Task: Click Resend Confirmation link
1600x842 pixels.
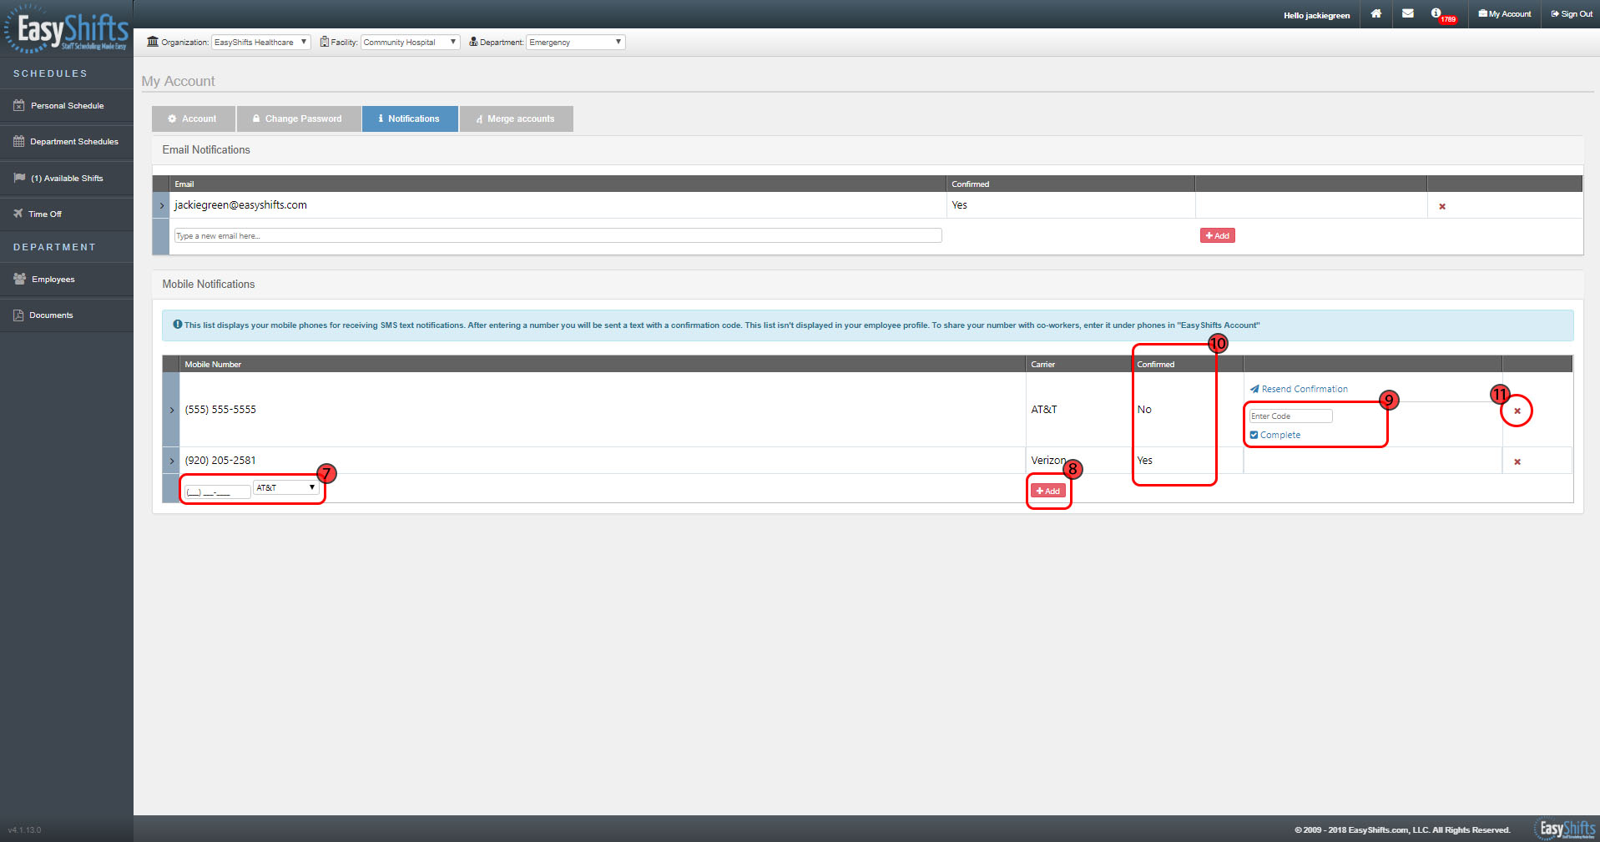Action: 1299,389
